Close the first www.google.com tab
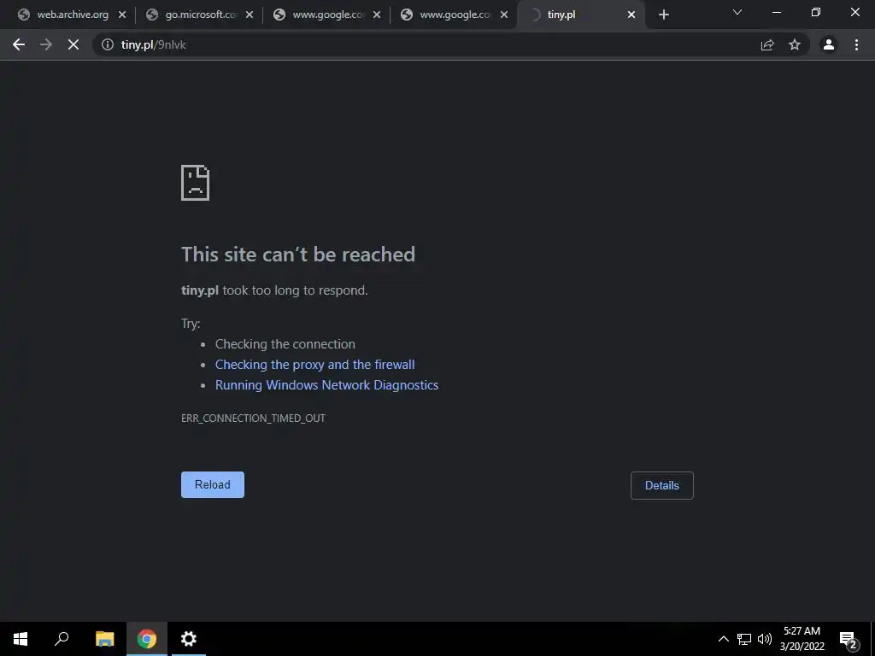 tap(377, 15)
